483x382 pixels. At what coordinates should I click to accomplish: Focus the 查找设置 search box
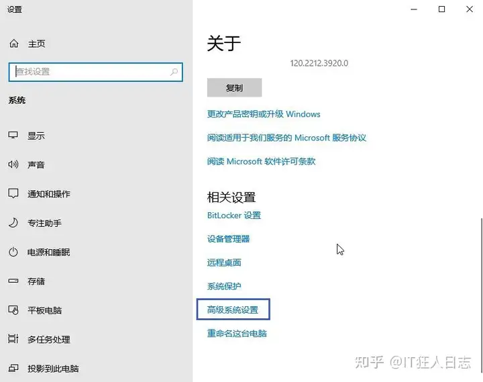(x=96, y=72)
